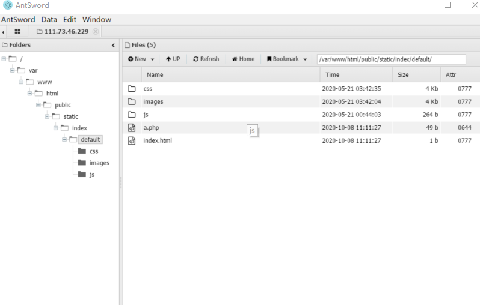Click the static folder icon in tree
This screenshot has width=480, height=305.
click(56, 116)
